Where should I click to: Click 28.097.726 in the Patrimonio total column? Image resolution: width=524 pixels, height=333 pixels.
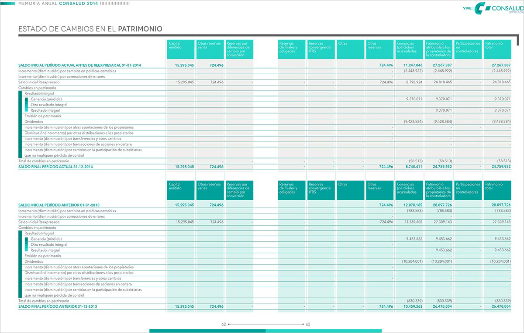[501, 205]
